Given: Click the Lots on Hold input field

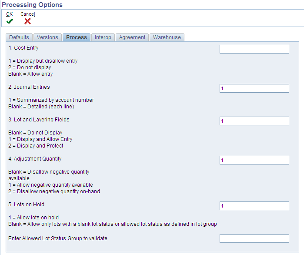Looking at the screenshot, I should 254,206.
